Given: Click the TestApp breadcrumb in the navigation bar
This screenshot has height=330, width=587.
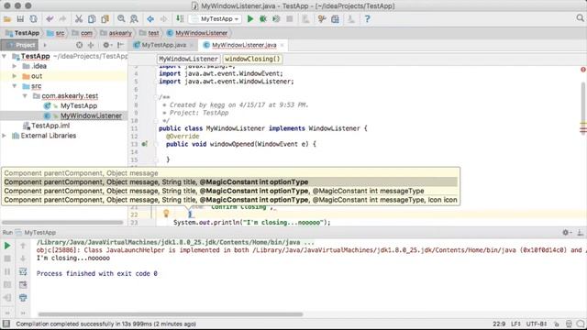Looking at the screenshot, I should [22, 33].
